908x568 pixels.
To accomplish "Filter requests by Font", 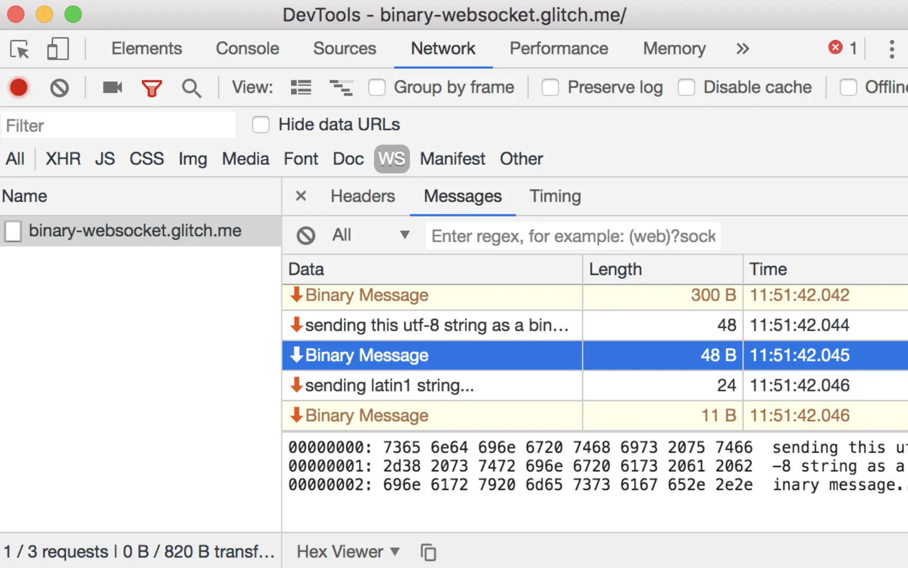I will tap(301, 158).
